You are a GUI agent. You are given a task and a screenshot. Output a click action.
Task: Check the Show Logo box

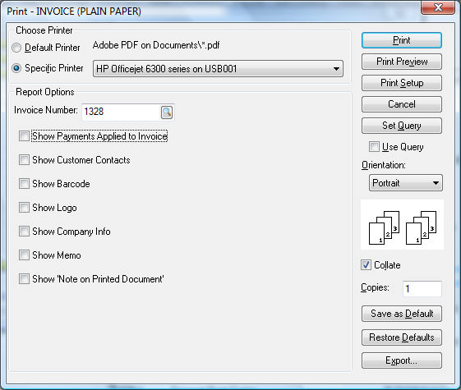[x=24, y=208]
